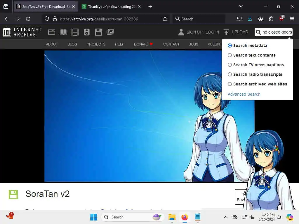Open the Copilot preview icon in taskbar

[290, 217]
